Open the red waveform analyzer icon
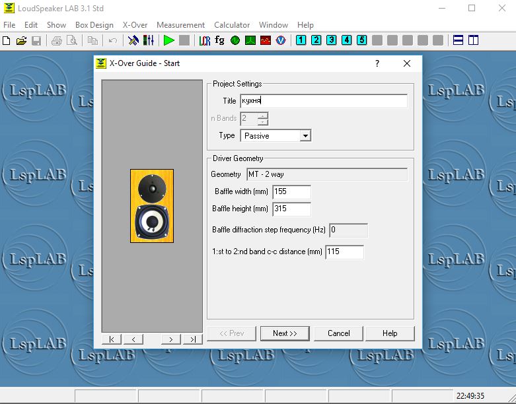Viewport: 516px width, 404px height. pyautogui.click(x=265, y=40)
